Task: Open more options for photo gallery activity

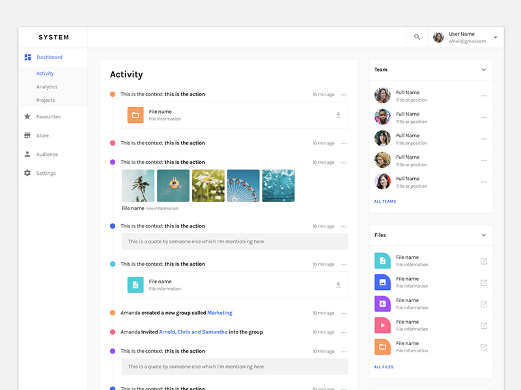Action: 344,163
